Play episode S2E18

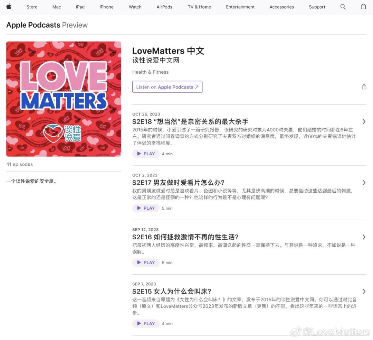(146, 154)
